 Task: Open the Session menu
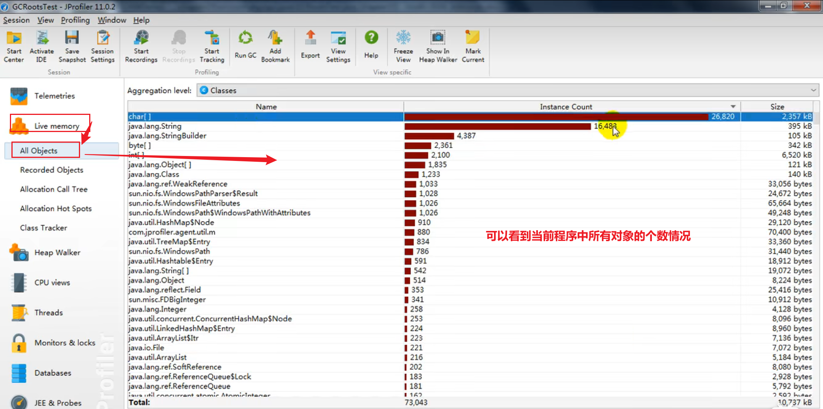16,20
